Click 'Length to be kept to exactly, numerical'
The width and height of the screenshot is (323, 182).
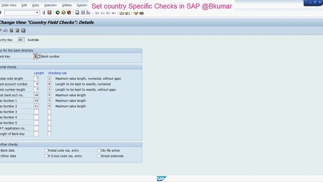click(83, 84)
